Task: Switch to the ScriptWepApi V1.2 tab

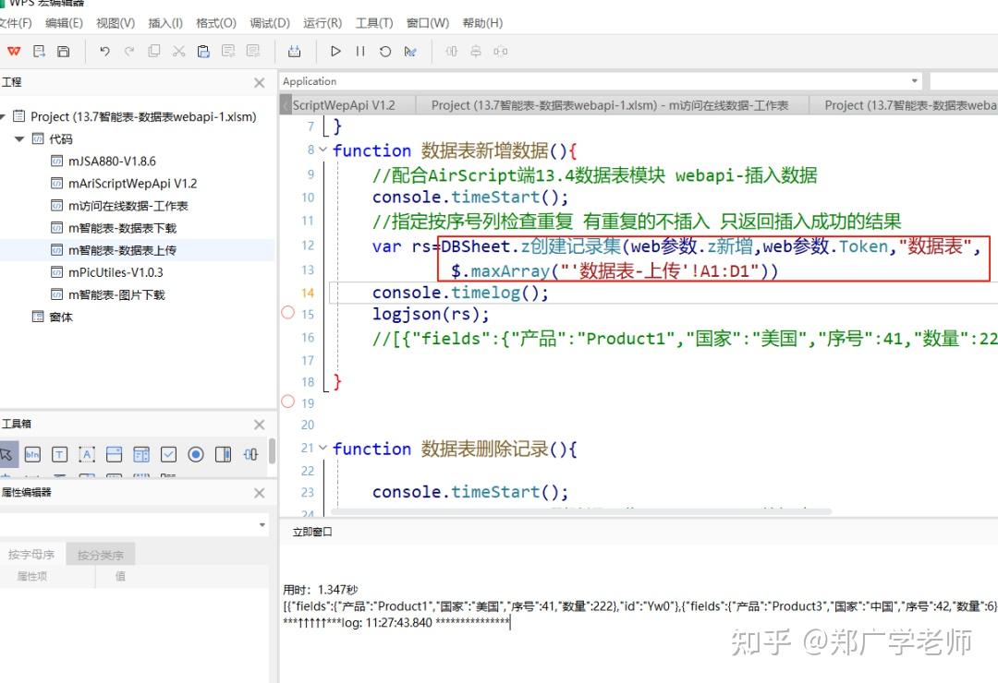Action: (x=342, y=104)
